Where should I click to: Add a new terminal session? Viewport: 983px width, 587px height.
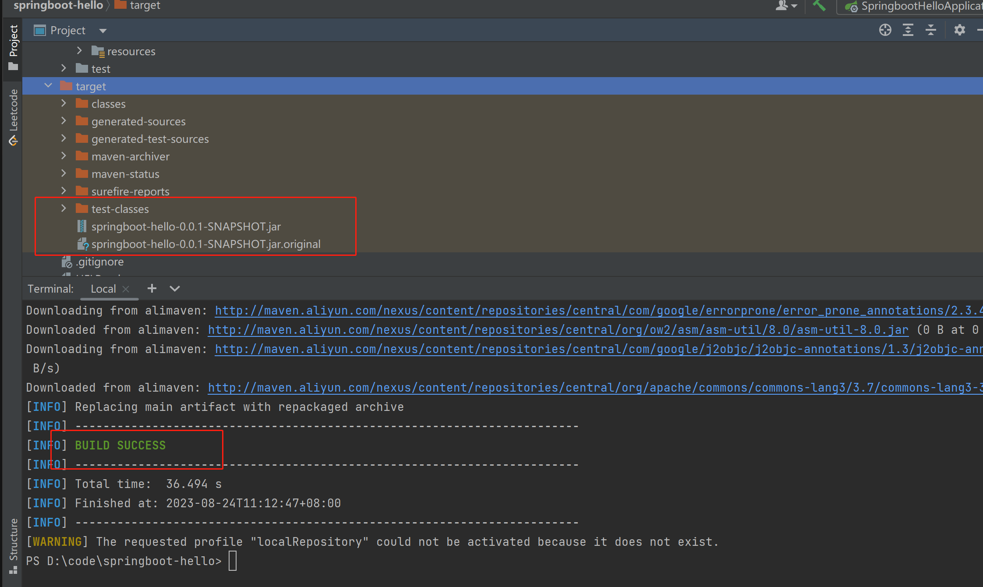pos(152,288)
